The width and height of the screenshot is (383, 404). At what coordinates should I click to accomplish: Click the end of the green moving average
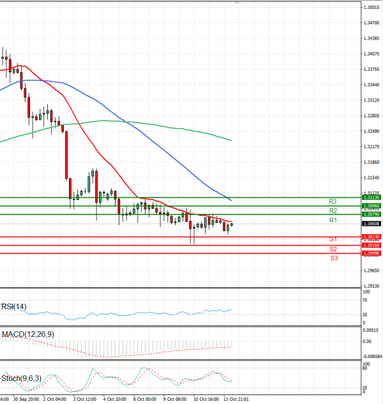coord(230,140)
